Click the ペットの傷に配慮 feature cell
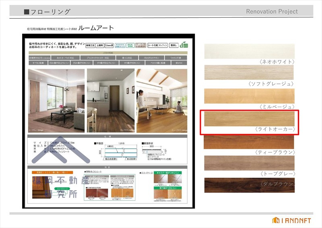The height and width of the screenshot is (228, 322). click(x=158, y=63)
